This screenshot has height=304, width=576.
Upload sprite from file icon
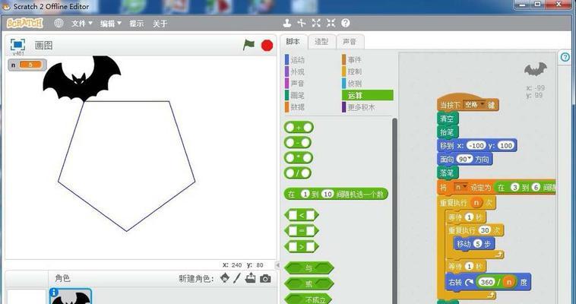[251, 278]
